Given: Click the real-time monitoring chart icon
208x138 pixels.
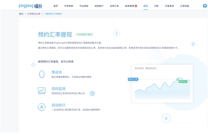Looking at the screenshot, I should coord(42,91).
